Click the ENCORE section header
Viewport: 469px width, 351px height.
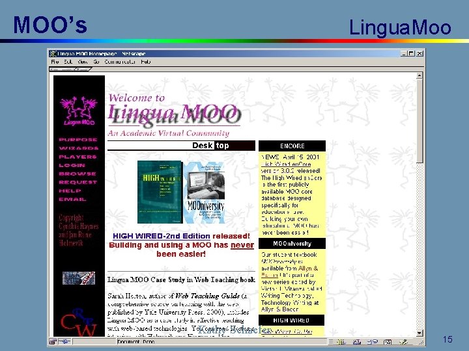pos(292,146)
